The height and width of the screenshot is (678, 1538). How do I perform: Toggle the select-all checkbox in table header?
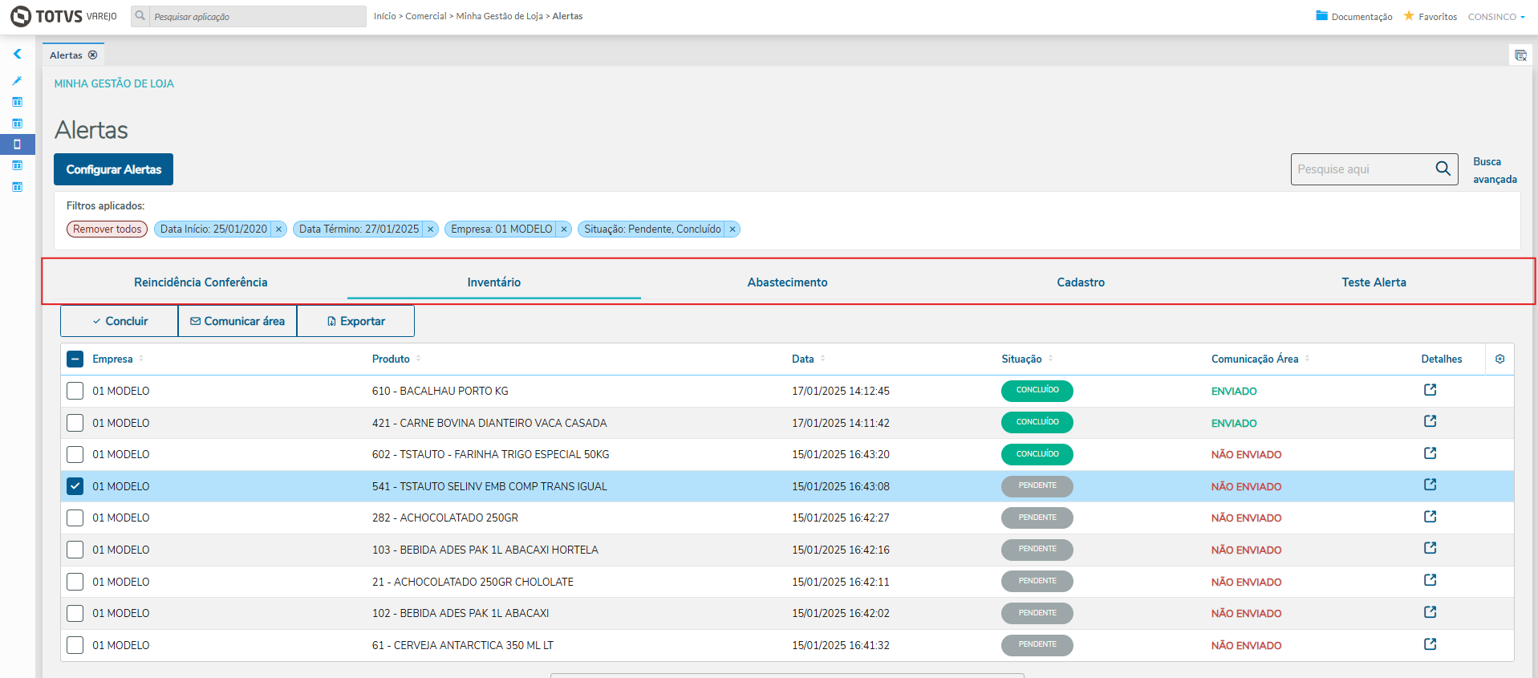[75, 359]
